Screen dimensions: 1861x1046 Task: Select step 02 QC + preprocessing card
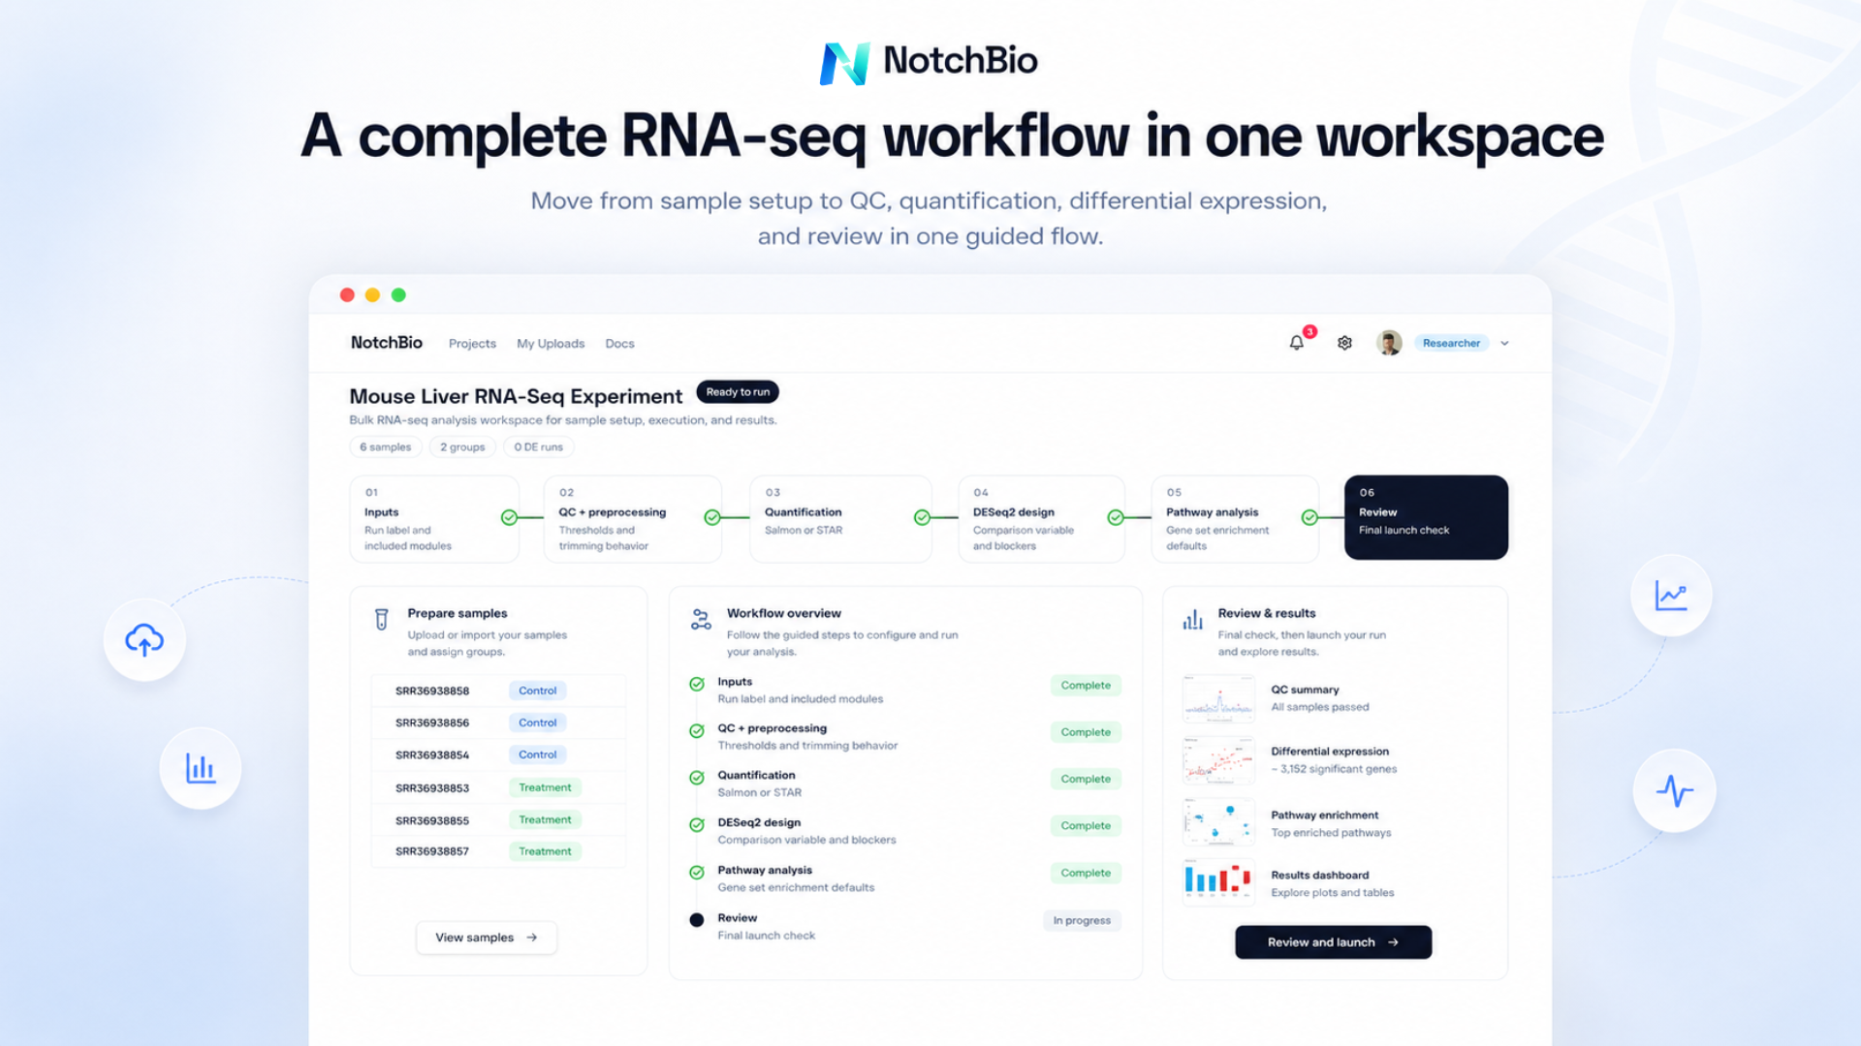(x=633, y=518)
